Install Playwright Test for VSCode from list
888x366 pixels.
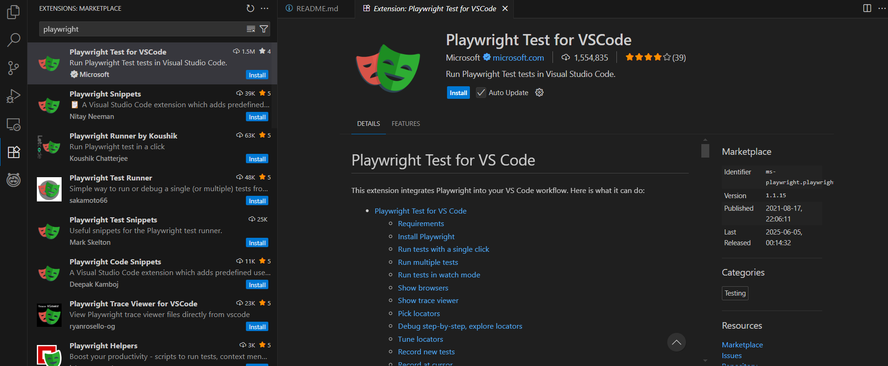pos(257,75)
